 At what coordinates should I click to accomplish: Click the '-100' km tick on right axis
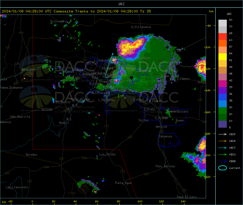click(x=207, y=47)
